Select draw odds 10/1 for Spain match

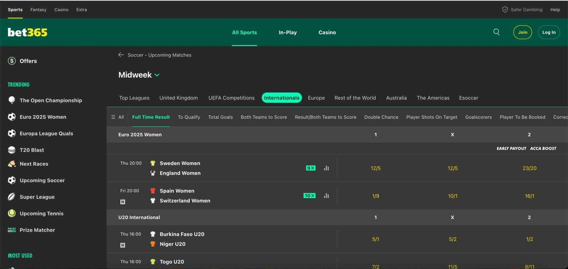[453, 196]
